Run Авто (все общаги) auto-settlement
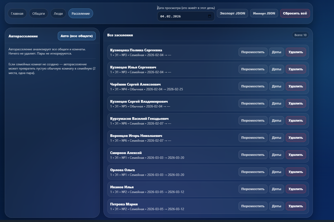The height and width of the screenshot is (222, 334). 77,36
